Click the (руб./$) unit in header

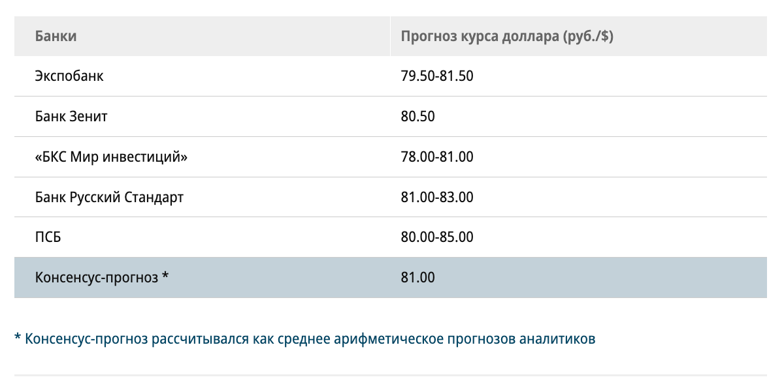click(588, 37)
